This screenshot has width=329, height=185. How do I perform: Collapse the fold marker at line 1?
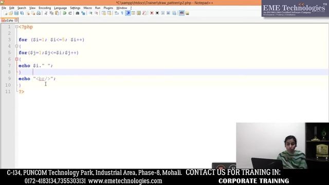[x=16, y=27]
